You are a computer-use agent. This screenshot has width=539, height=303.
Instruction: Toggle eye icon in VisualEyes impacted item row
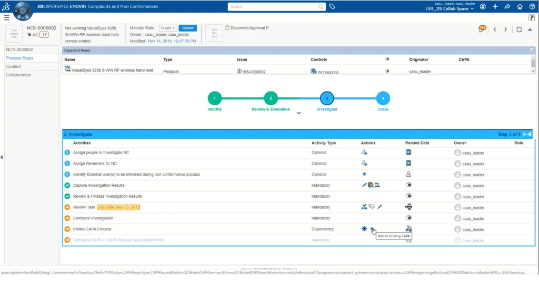click(x=387, y=59)
